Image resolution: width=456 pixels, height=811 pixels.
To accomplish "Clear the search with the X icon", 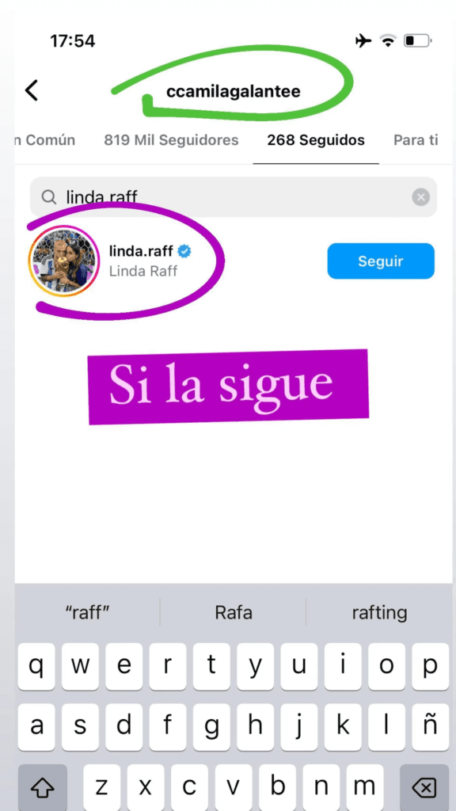I will coord(421,197).
